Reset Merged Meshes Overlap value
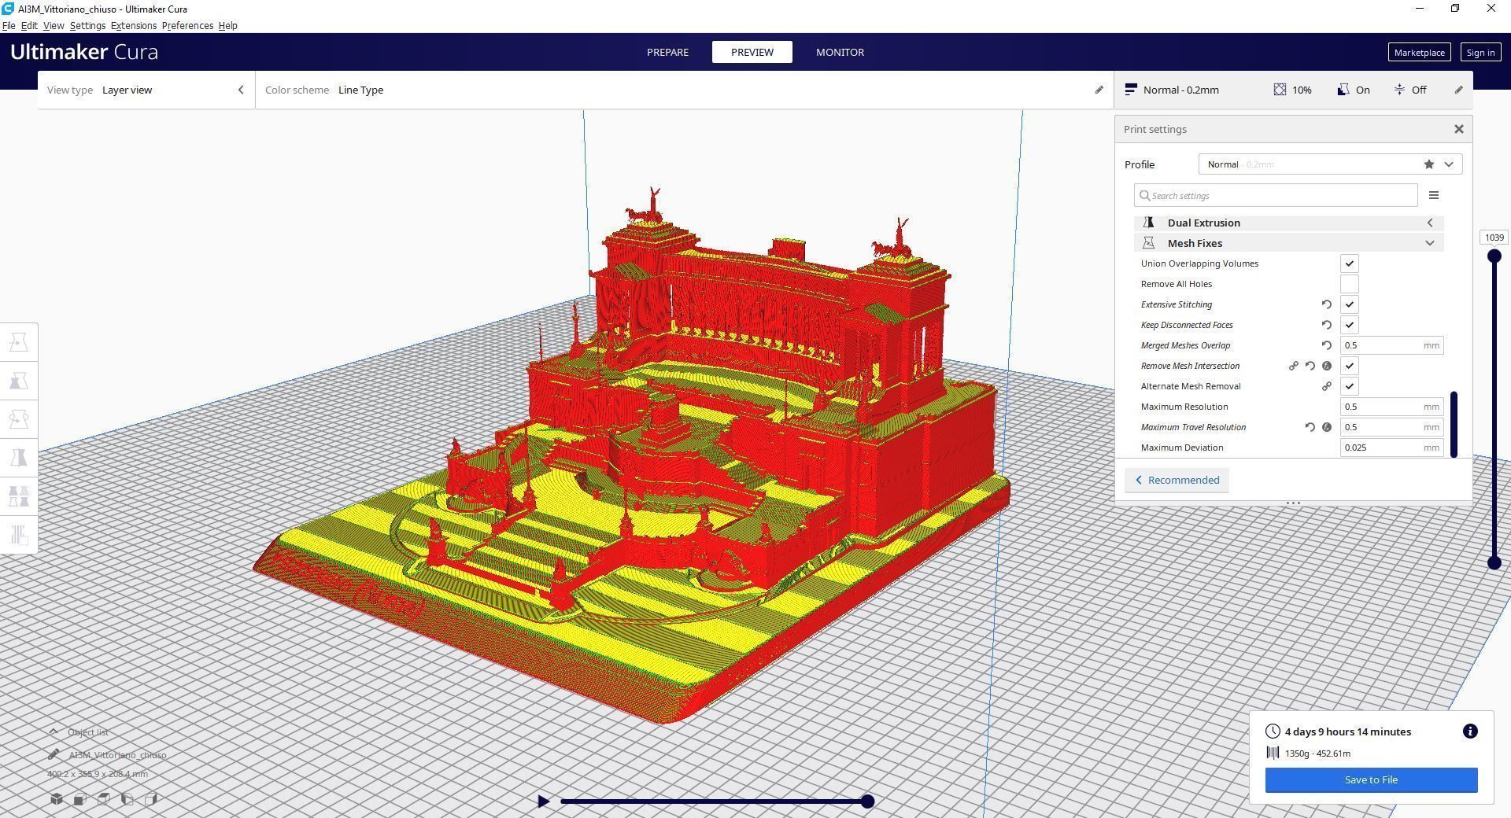Image resolution: width=1511 pixels, height=818 pixels. coord(1327,345)
